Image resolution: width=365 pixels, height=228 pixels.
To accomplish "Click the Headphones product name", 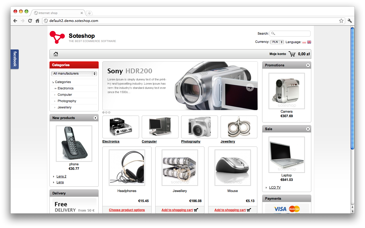I will 127,191.
